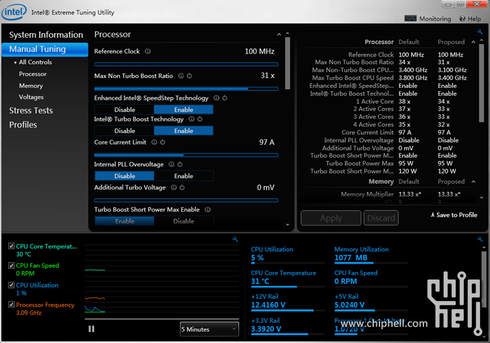Click the tuning panel vertical scrollbar thumb
This screenshot has width=490, height=343.
tap(288, 63)
